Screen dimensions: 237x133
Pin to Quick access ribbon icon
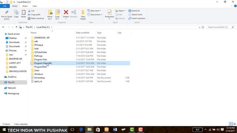pos(7,15)
